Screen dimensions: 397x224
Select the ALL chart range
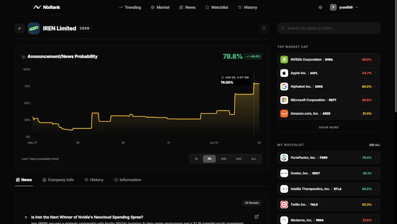pyautogui.click(x=254, y=159)
